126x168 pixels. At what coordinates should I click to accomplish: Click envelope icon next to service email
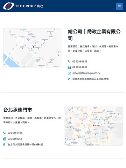tap(69, 73)
